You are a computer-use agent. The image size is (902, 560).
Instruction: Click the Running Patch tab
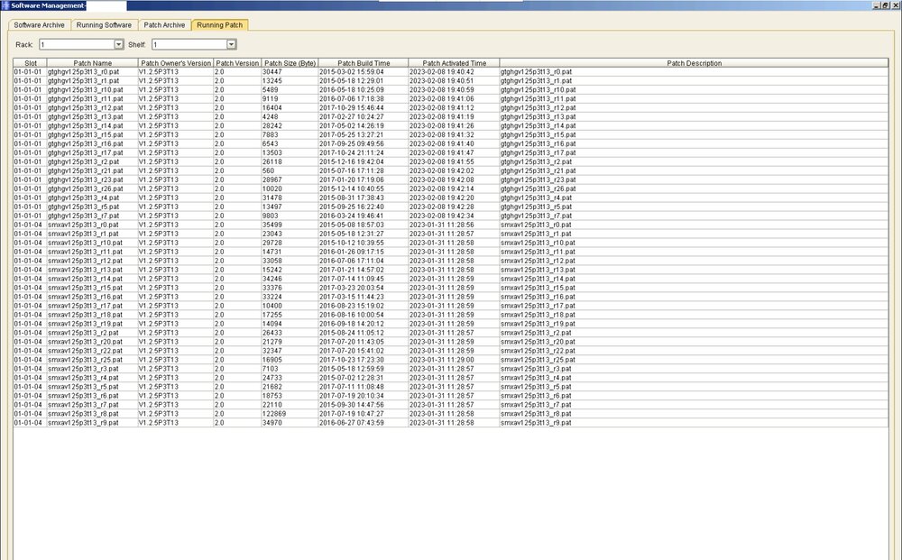219,25
